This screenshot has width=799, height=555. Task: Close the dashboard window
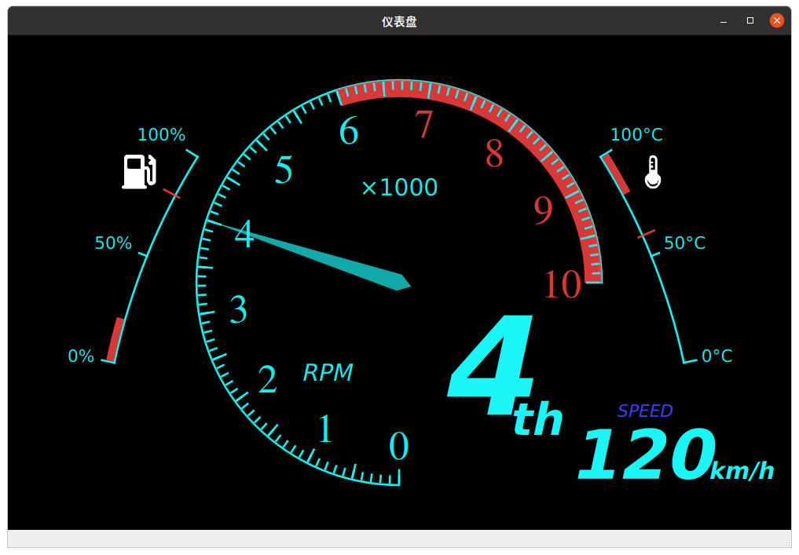776,20
